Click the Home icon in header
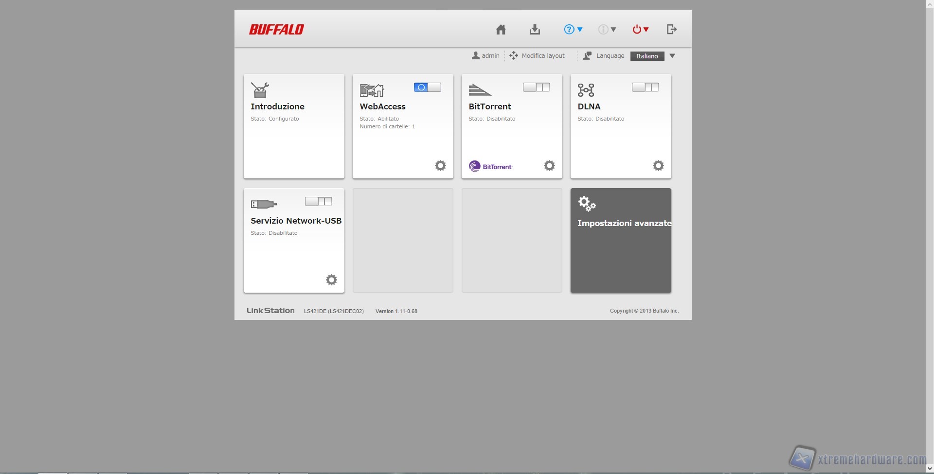 [x=501, y=30]
